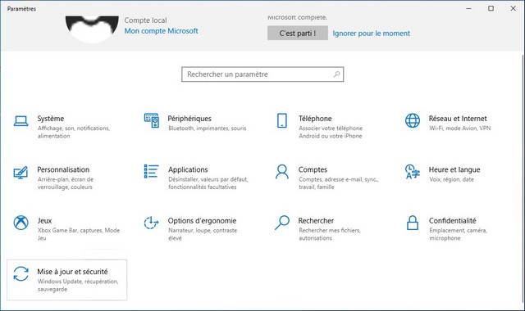Image resolution: width=525 pixels, height=311 pixels.
Task: Click the Rechercher un paramètre search field
Action: 262,74
